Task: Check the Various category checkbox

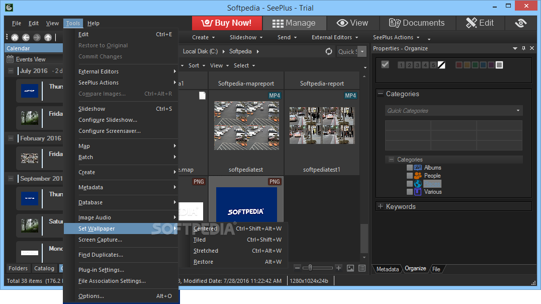Action: click(x=410, y=192)
